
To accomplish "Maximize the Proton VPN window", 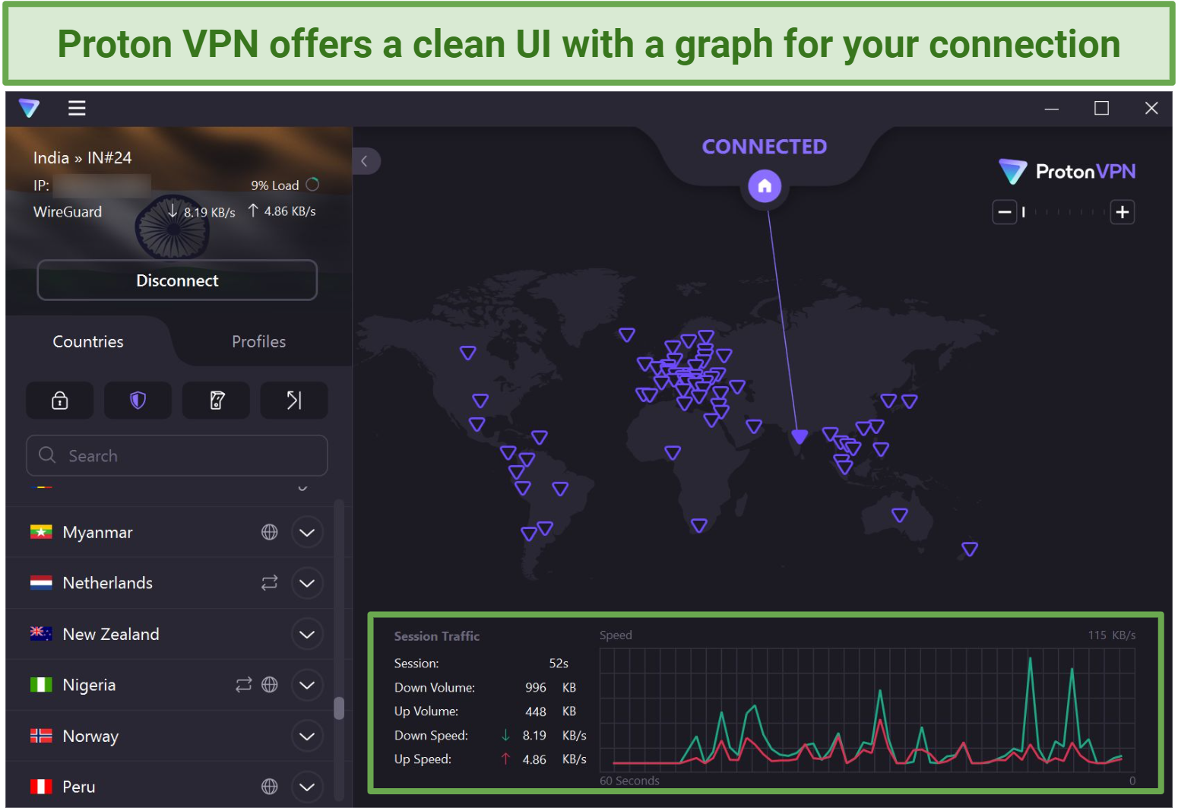I will (x=1101, y=109).
